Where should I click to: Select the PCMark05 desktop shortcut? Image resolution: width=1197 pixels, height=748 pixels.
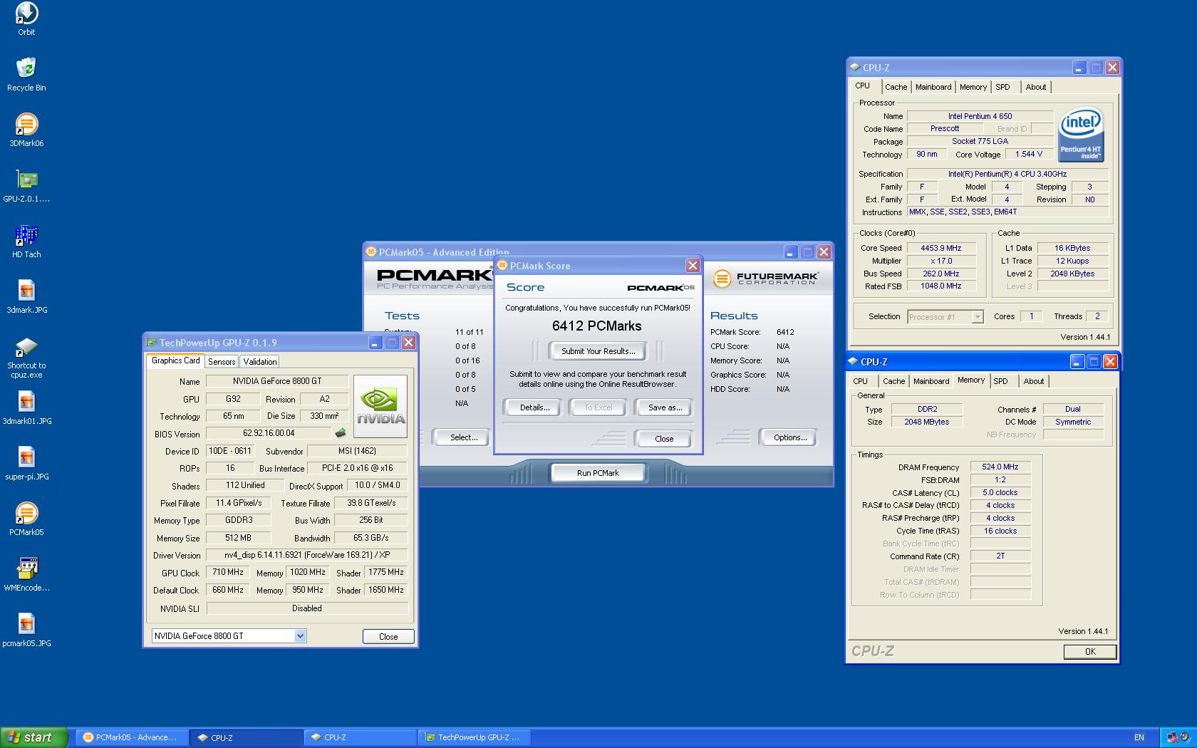point(26,519)
